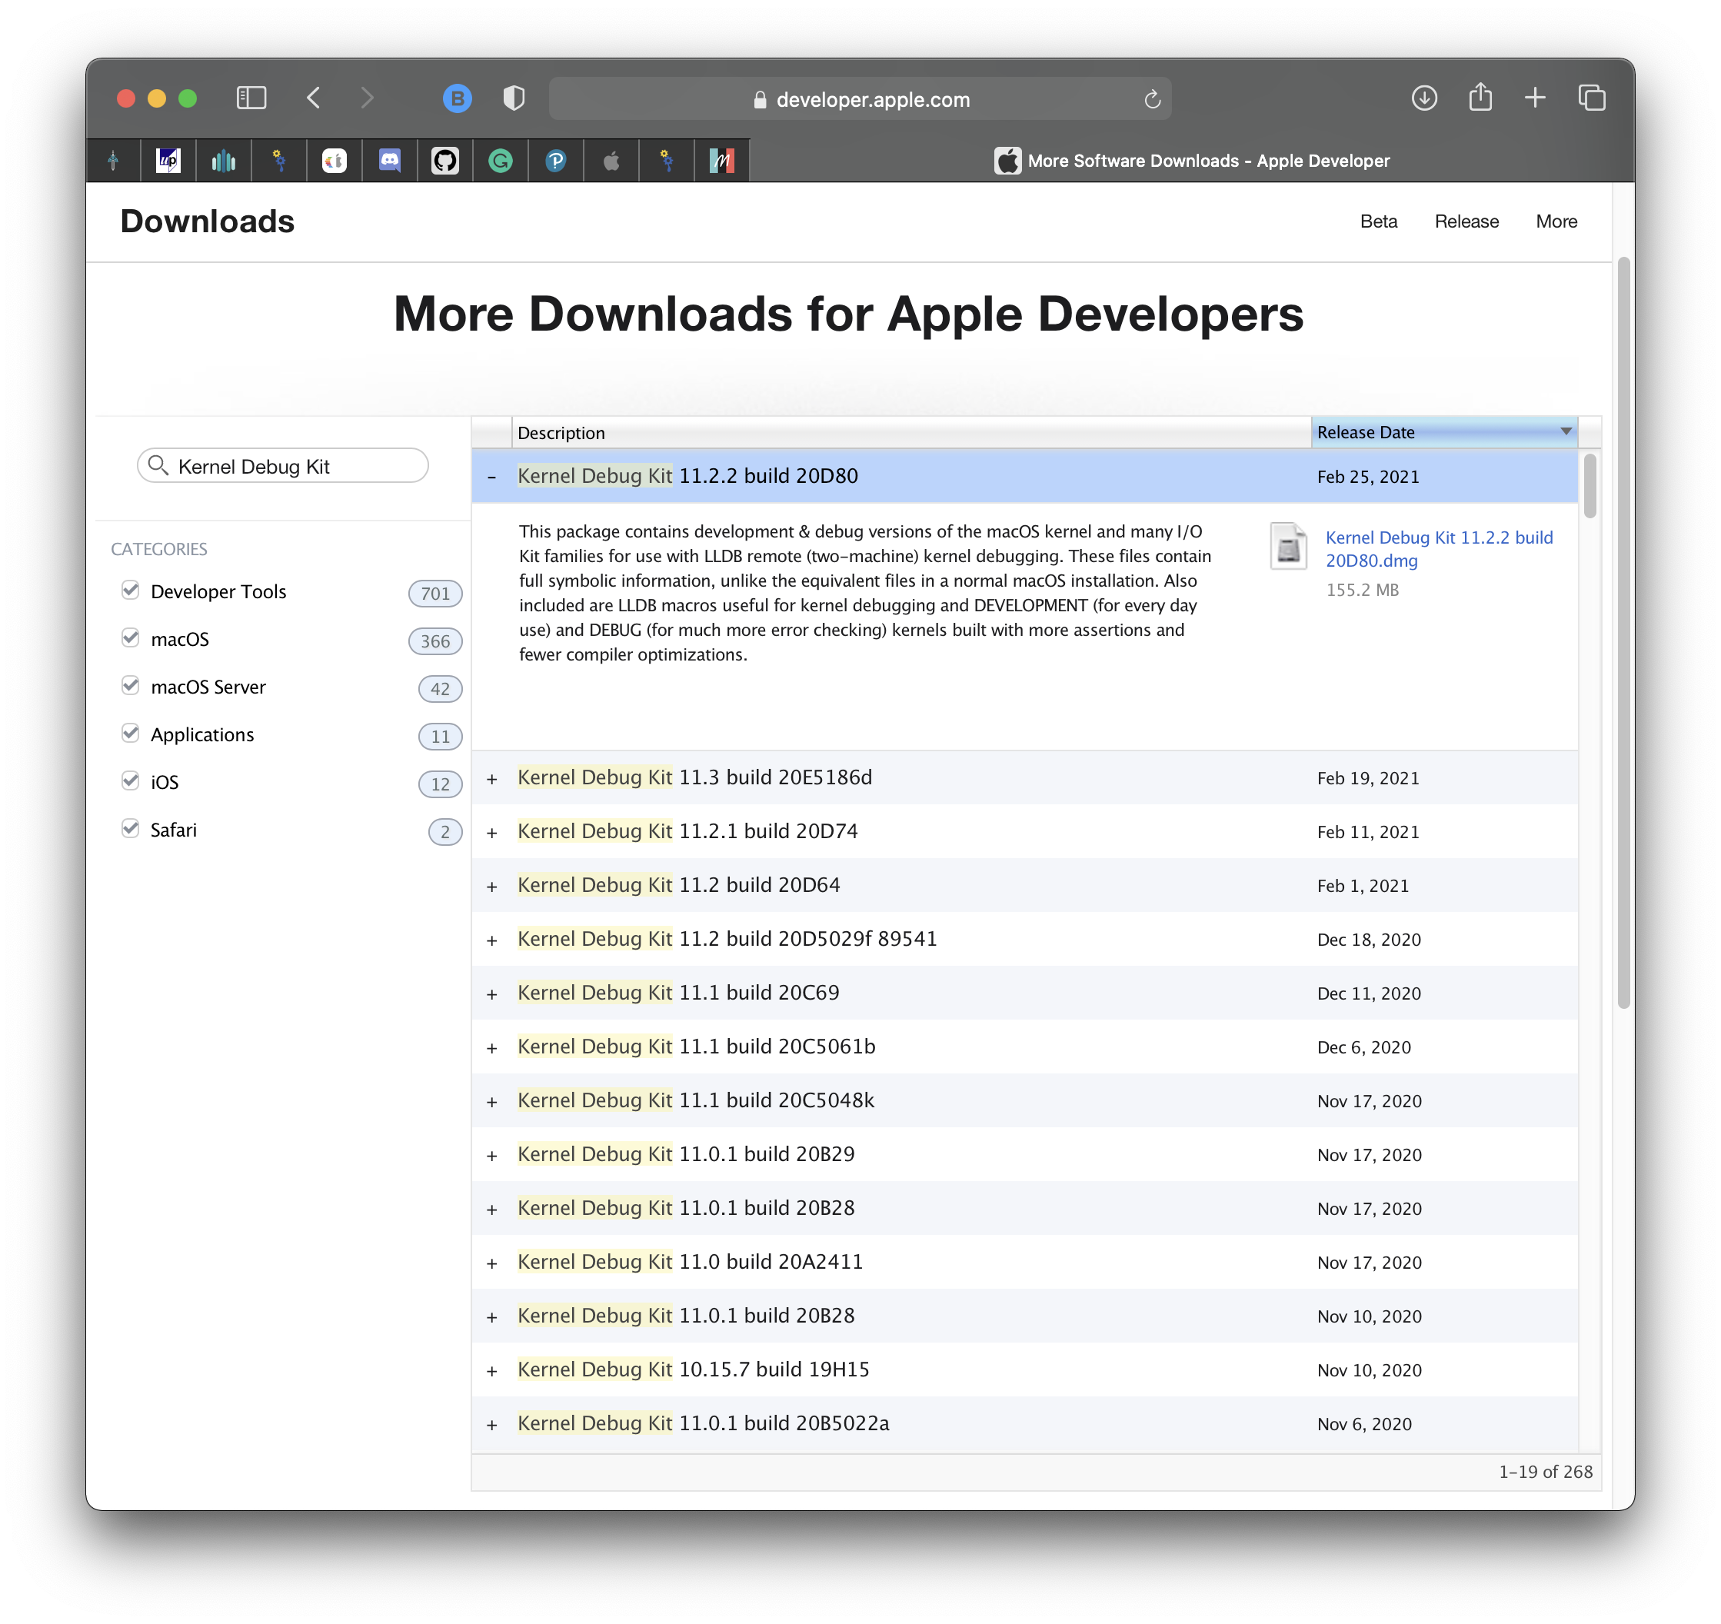Open the tab overview icon
The width and height of the screenshot is (1721, 1624).
click(x=1591, y=98)
